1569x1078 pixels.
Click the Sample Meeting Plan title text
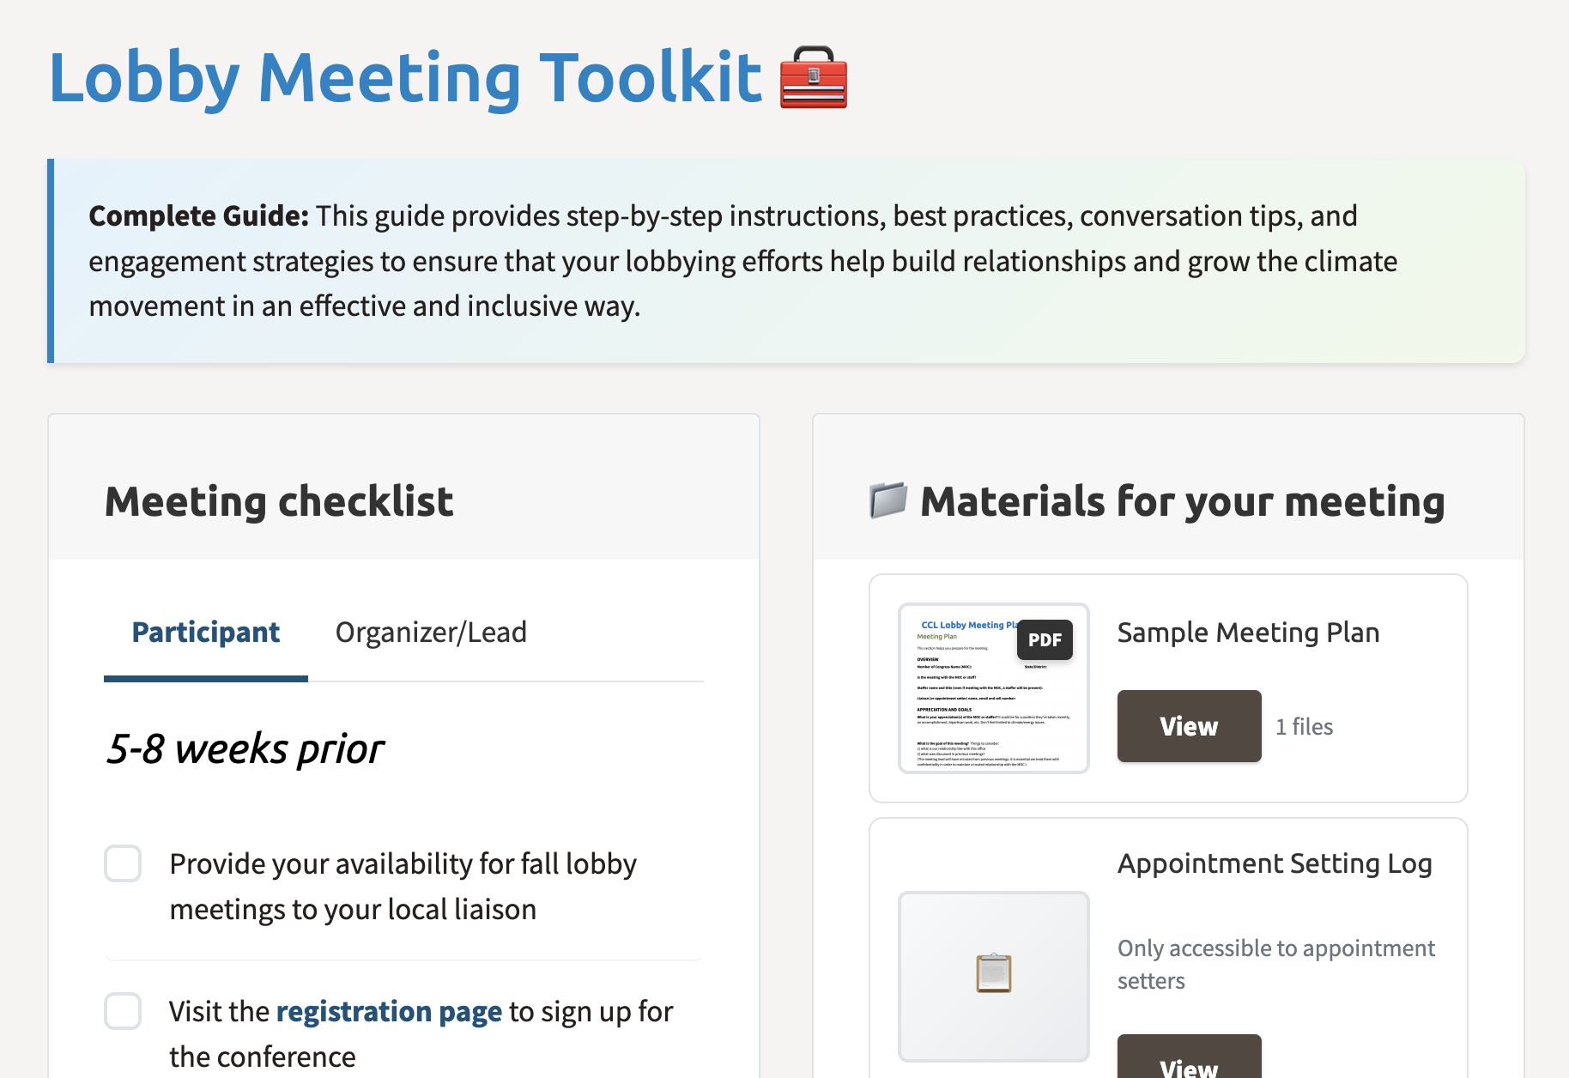(1248, 633)
